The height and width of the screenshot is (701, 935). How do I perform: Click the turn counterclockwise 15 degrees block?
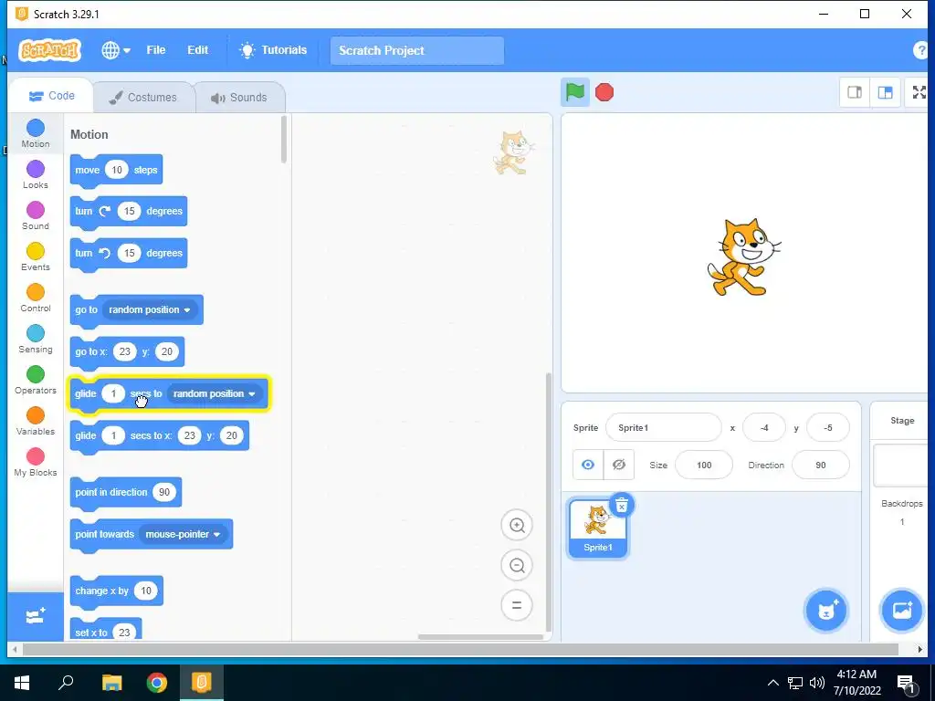click(x=128, y=254)
